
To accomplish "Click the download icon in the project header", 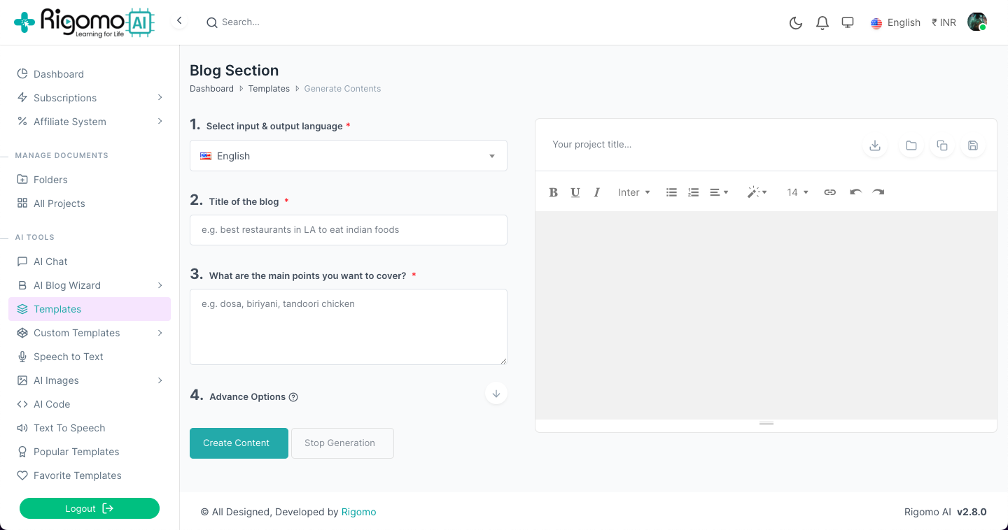I will pyautogui.click(x=874, y=145).
